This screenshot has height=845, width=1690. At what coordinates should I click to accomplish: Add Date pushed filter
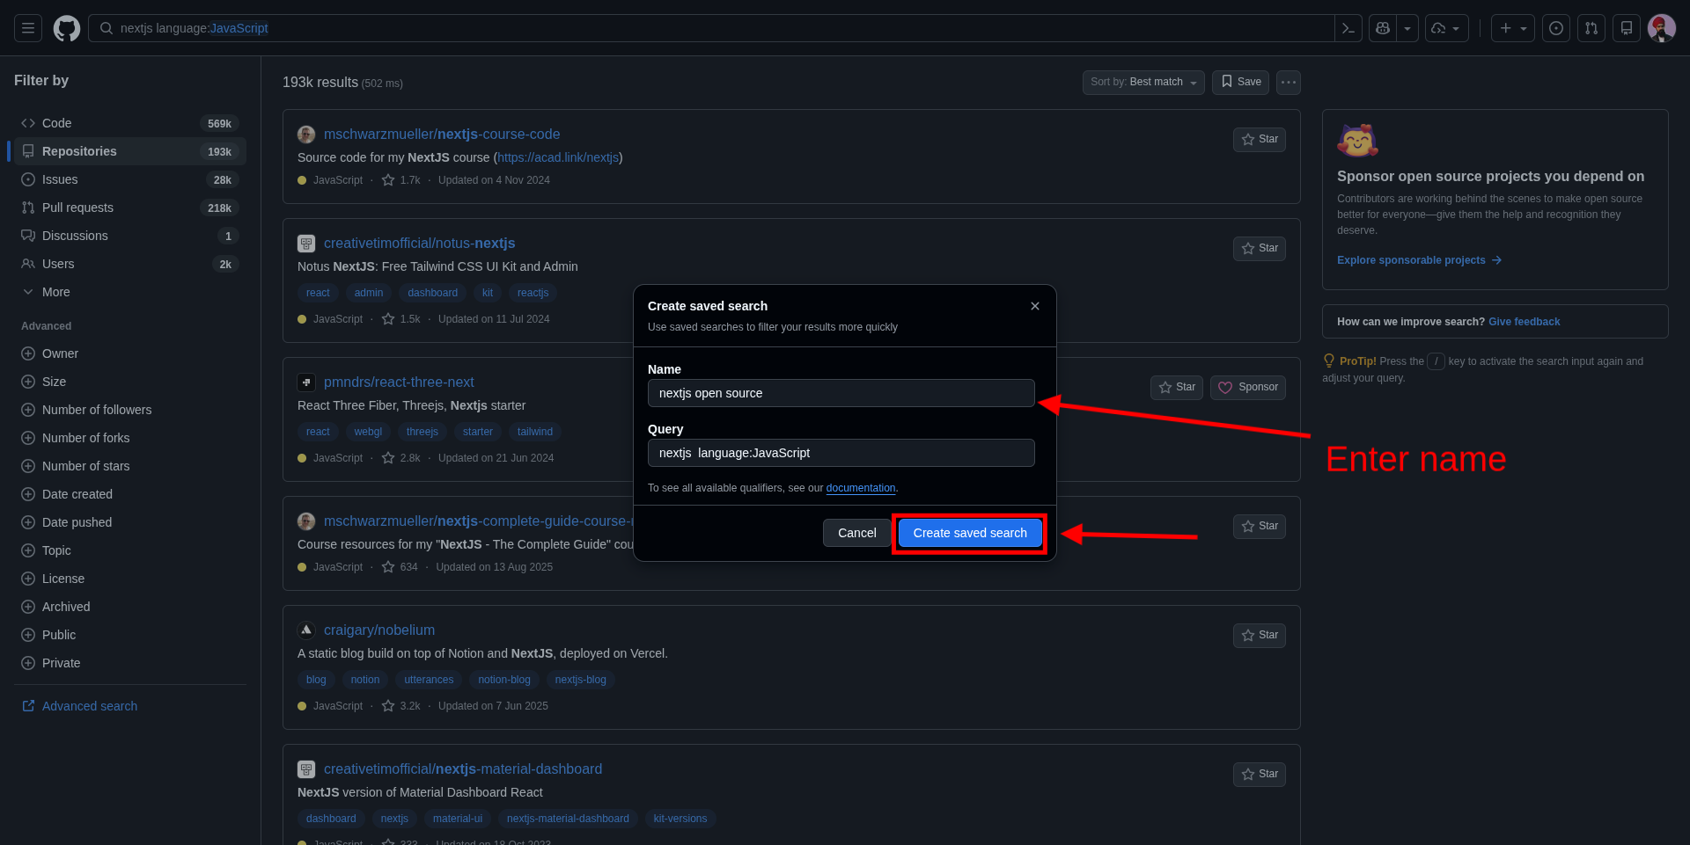tap(130, 522)
